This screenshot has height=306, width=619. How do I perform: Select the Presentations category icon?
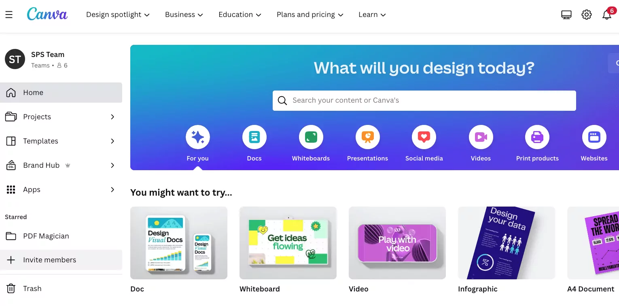tap(367, 137)
